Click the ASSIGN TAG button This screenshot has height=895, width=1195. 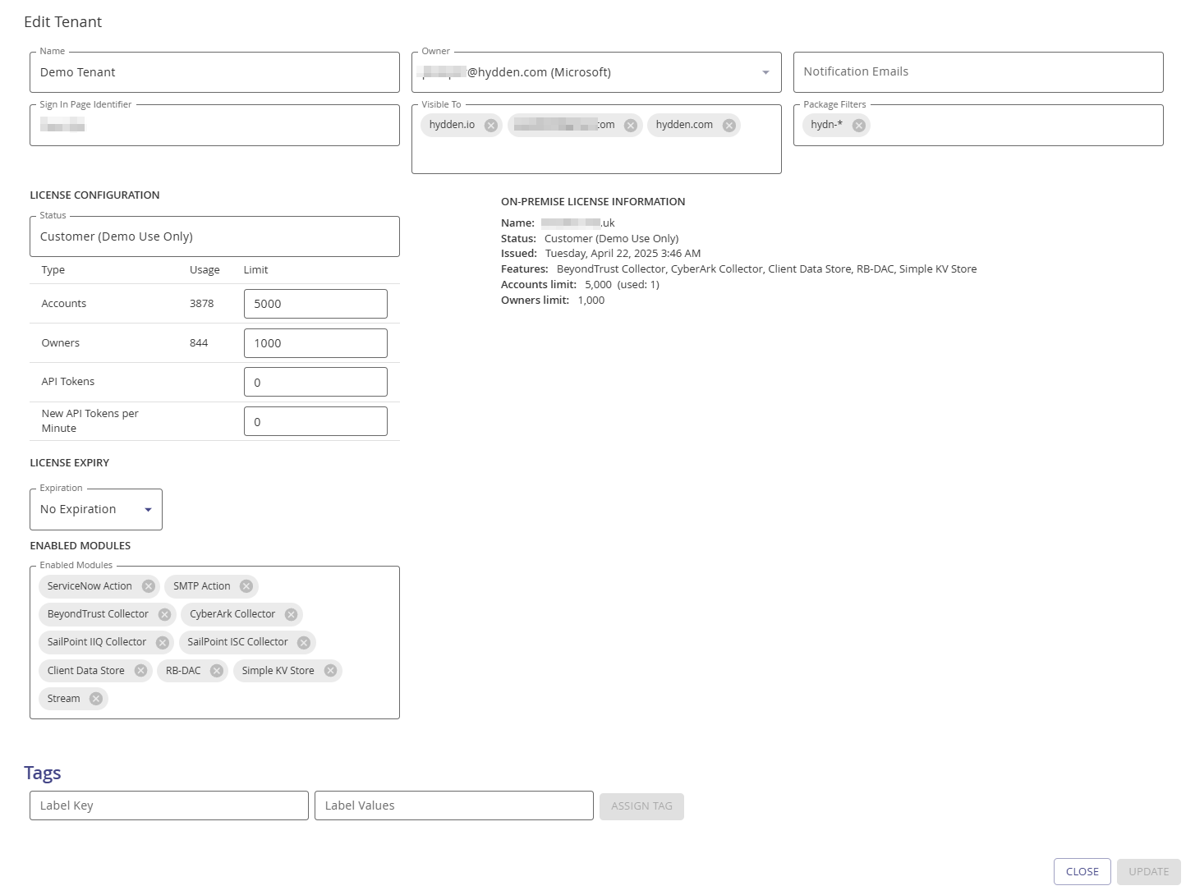pyautogui.click(x=641, y=805)
